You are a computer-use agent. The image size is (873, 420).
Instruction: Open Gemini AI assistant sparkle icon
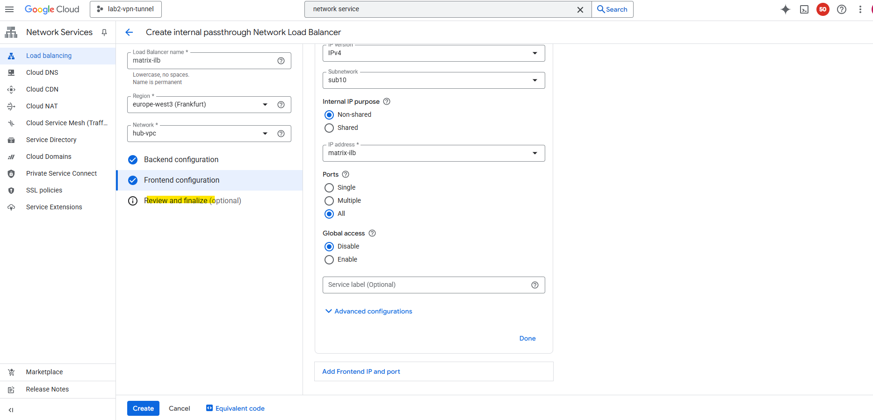click(785, 9)
